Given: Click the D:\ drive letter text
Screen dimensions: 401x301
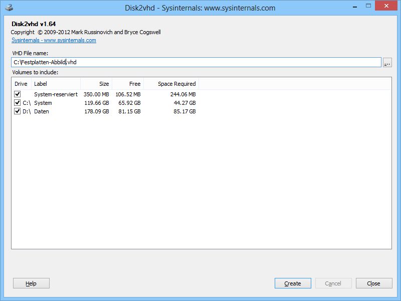Looking at the screenshot, I should (x=27, y=111).
